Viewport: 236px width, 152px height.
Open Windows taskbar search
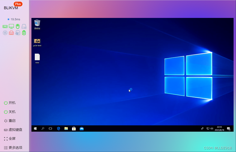click(43, 129)
